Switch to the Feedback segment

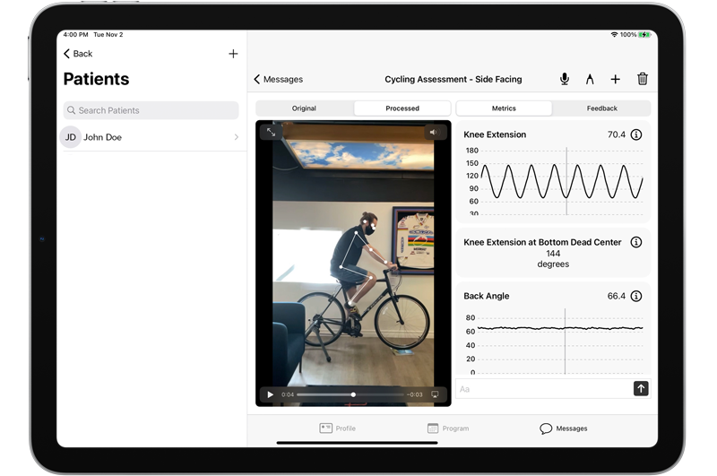601,108
